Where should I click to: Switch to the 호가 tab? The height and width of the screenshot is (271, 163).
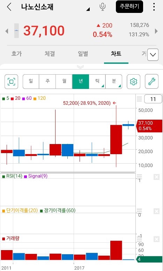coord(16,54)
